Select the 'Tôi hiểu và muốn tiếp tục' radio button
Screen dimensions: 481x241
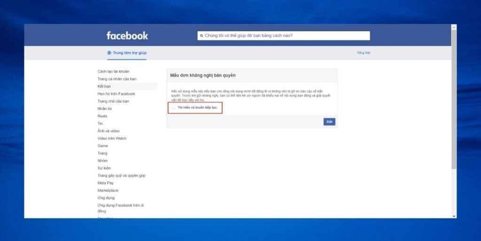pyautogui.click(x=174, y=108)
